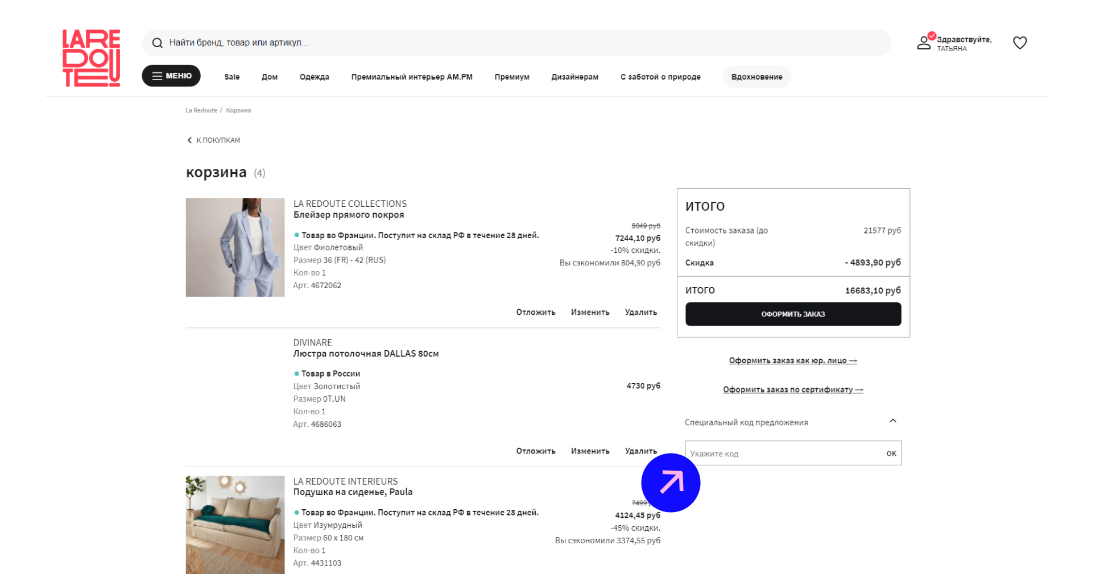Click Отложить for the DALLAS chandelier

pyautogui.click(x=536, y=451)
